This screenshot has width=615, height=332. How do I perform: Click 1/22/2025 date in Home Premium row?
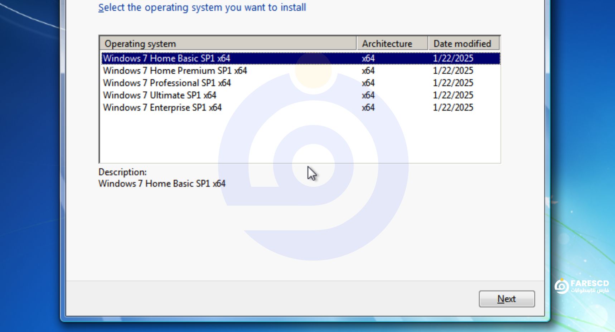point(453,70)
